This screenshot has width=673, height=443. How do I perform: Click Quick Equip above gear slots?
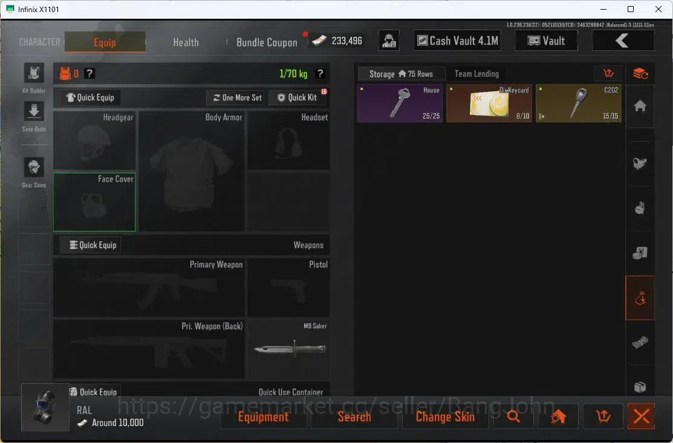point(90,97)
